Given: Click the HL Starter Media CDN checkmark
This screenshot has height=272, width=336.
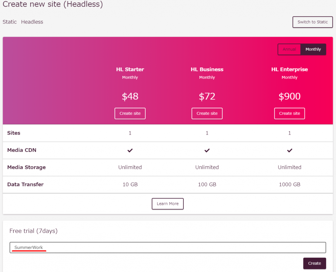Looking at the screenshot, I should [130, 150].
